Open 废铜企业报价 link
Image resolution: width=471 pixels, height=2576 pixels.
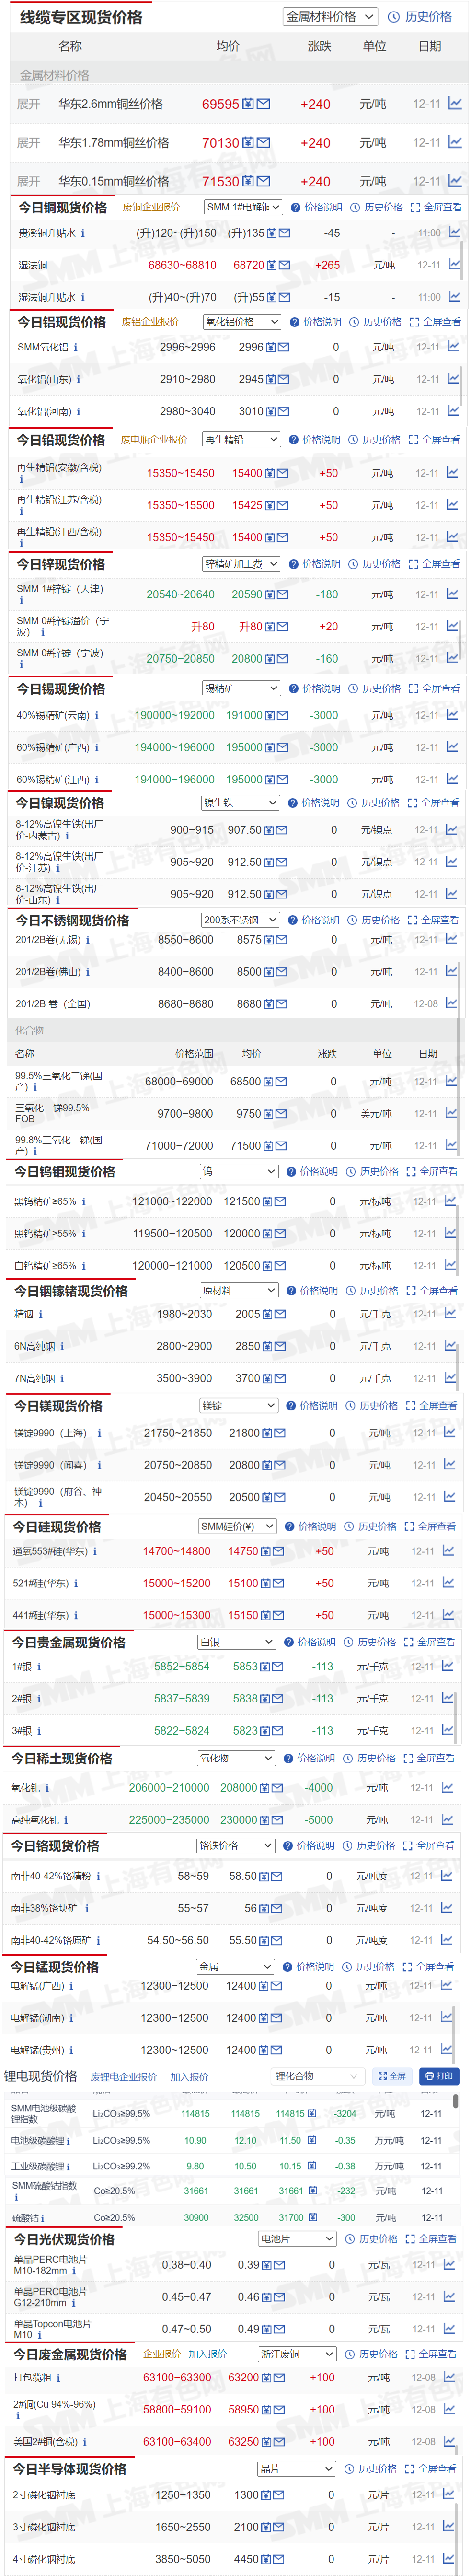(x=151, y=207)
